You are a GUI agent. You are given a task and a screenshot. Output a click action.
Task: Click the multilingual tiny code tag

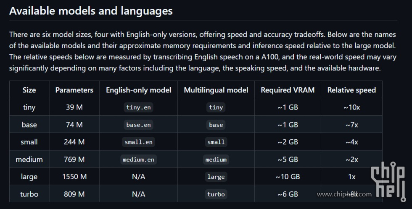click(216, 107)
